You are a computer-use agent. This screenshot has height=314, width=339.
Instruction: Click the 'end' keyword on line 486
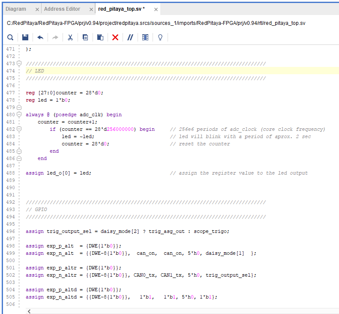[x=42, y=158]
